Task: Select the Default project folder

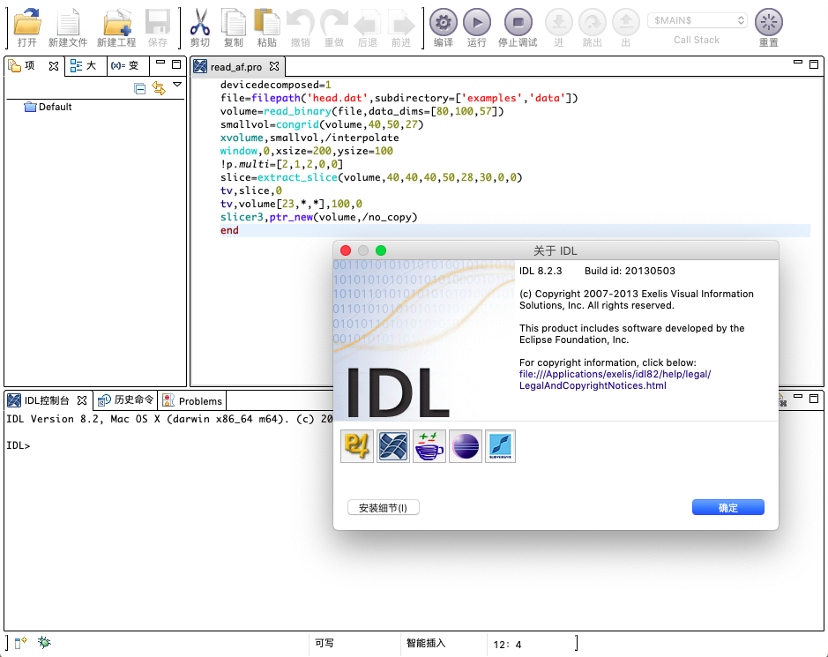Action: coord(55,107)
